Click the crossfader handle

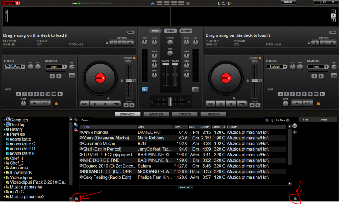170,101
